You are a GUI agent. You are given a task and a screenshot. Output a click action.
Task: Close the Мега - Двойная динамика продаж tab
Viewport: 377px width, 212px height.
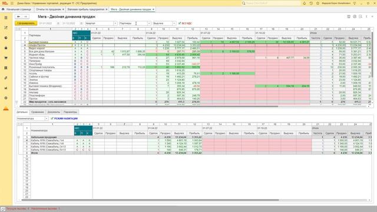point(153,9)
